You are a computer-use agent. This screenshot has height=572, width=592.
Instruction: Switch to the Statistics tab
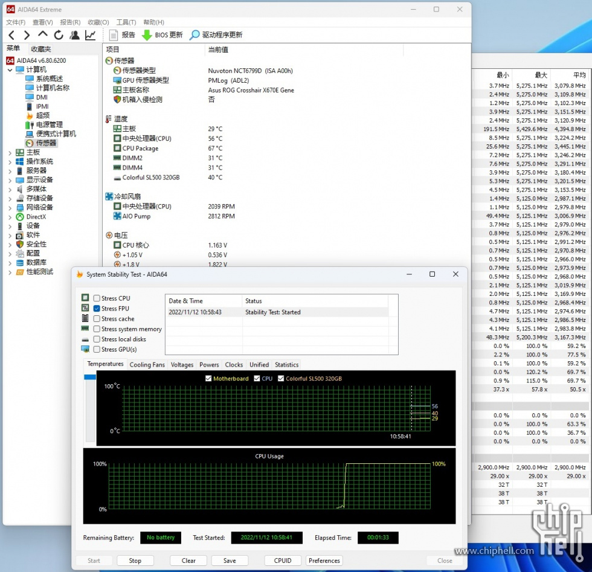coord(286,365)
